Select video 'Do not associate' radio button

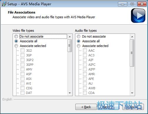16,36
